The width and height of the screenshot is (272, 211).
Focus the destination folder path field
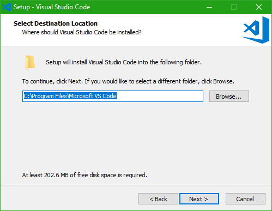pos(113,97)
